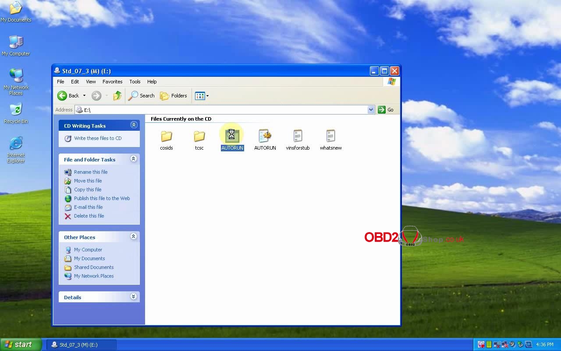The height and width of the screenshot is (351, 561).
Task: Open the cosids folder
Action: [166, 137]
